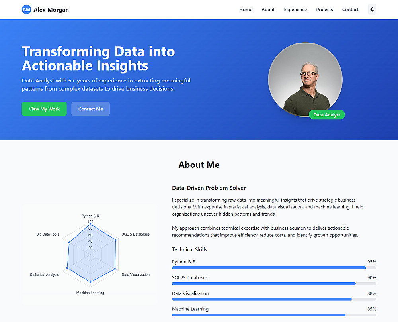Click the Machine Learning radar chart label
The image size is (398, 322).
[90, 293]
